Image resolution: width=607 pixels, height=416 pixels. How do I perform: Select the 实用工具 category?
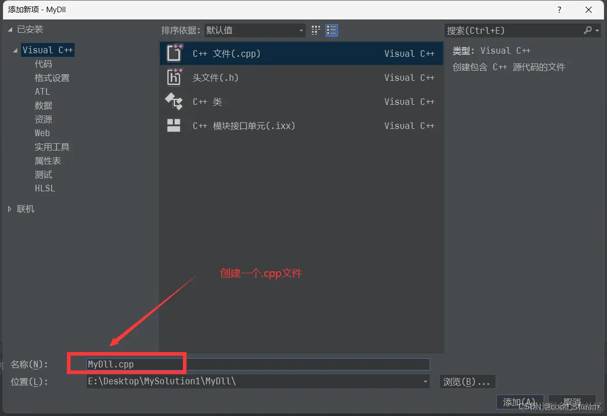click(52, 147)
